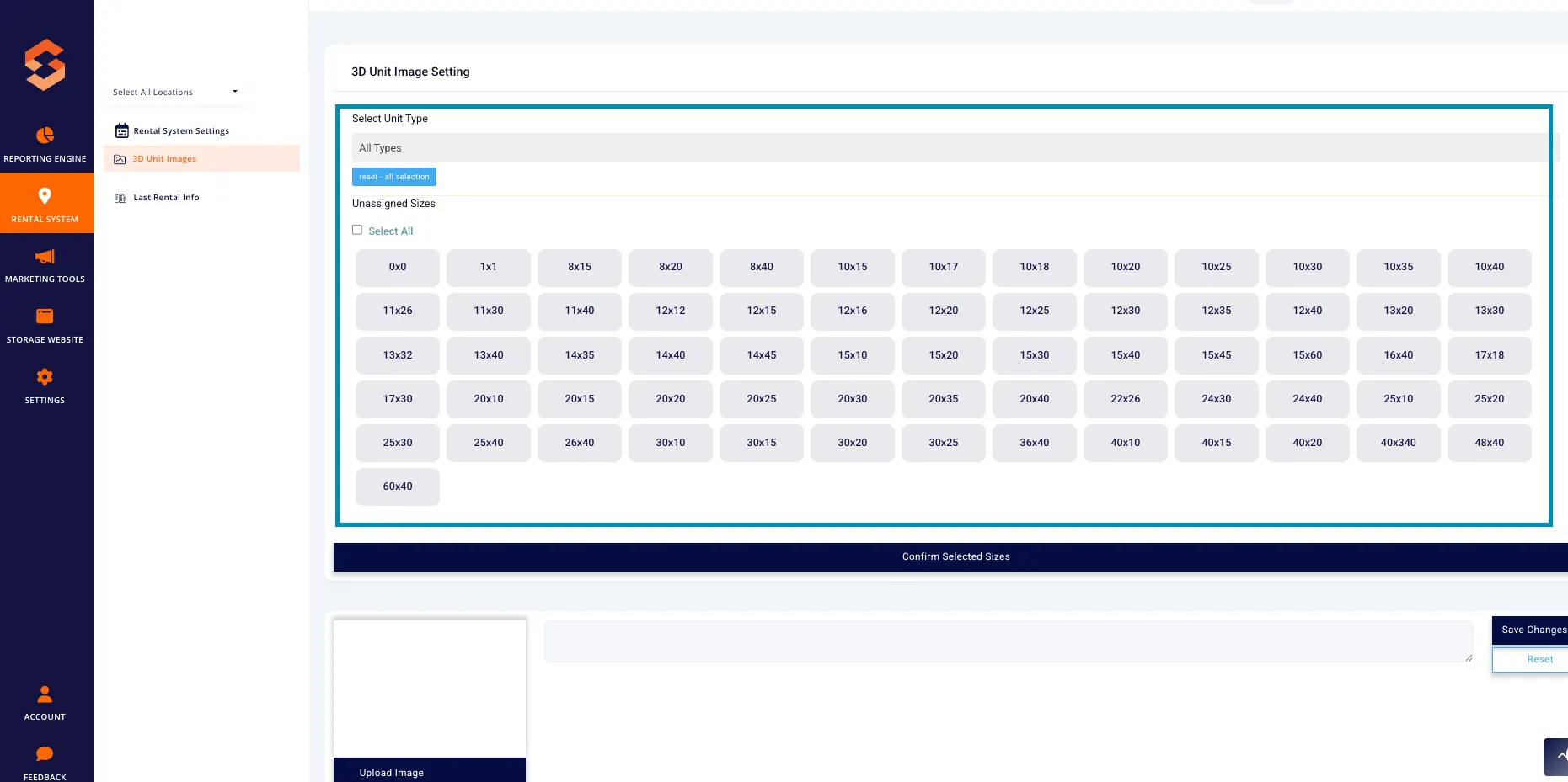Click the Select All label link
Image resolution: width=1568 pixels, height=782 pixels.
click(391, 231)
